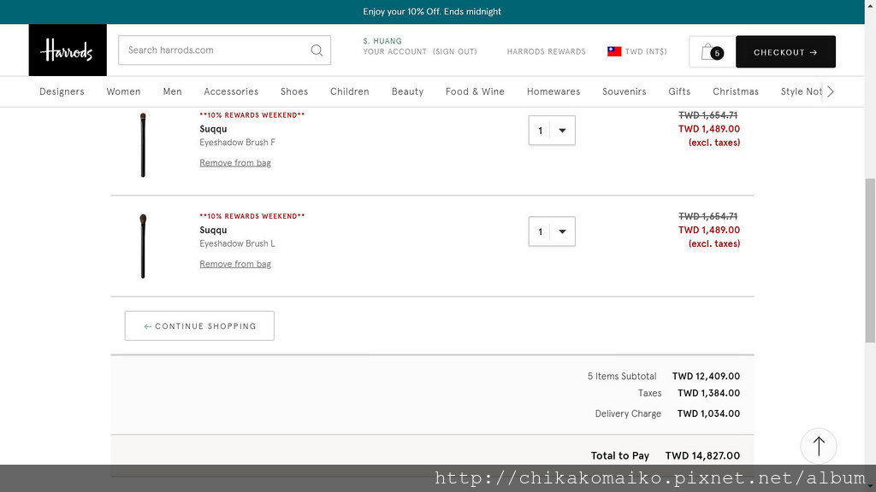
Task: Open the Children menu
Action: pos(350,91)
